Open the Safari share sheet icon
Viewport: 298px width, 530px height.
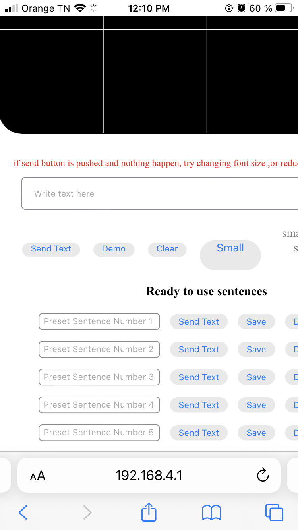(x=149, y=512)
